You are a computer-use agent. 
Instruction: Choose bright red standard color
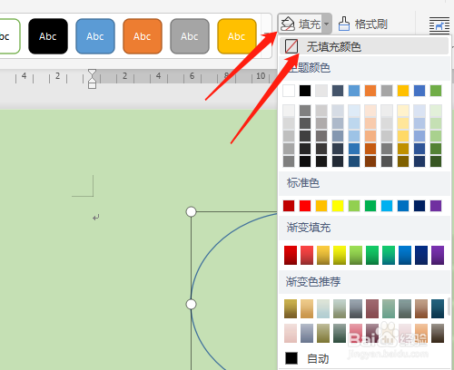click(305, 206)
